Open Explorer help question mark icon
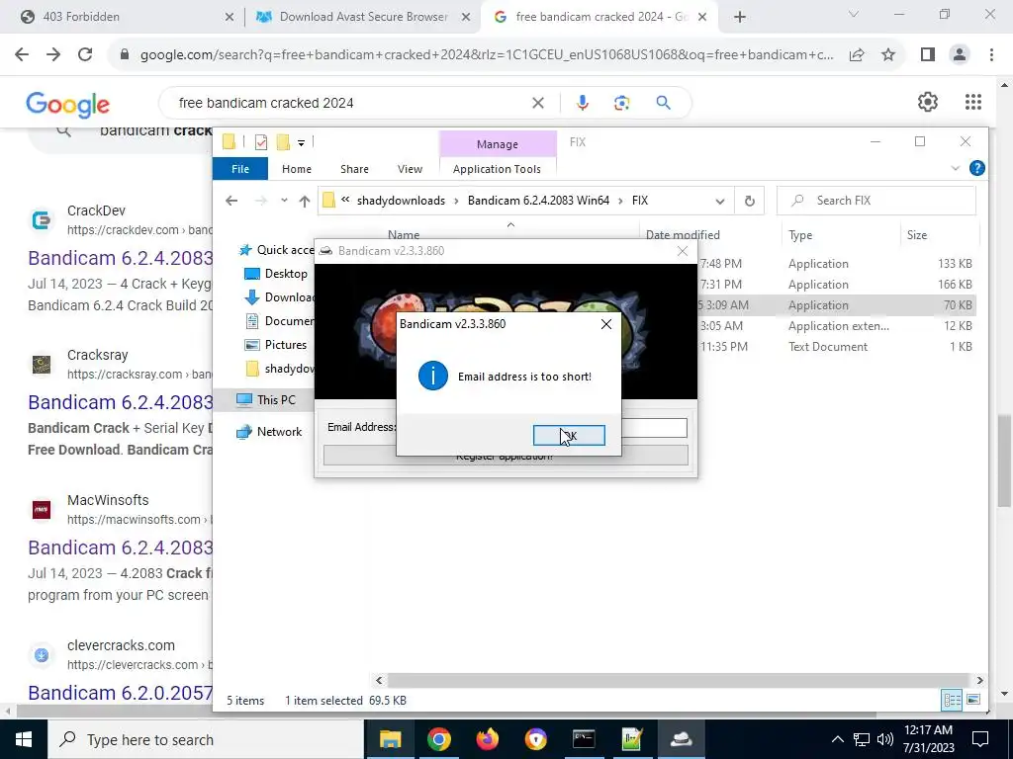The width and height of the screenshot is (1013, 759). point(976,168)
